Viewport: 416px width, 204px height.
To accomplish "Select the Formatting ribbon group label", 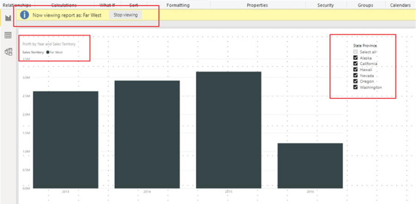I will pos(178,5).
